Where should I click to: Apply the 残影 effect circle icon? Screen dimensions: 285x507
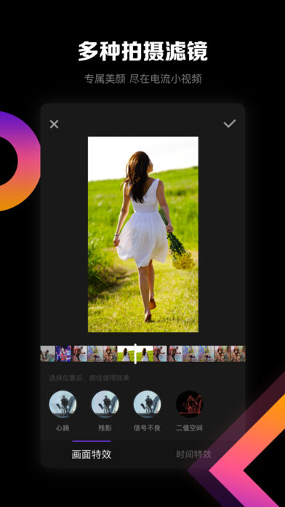(x=105, y=404)
